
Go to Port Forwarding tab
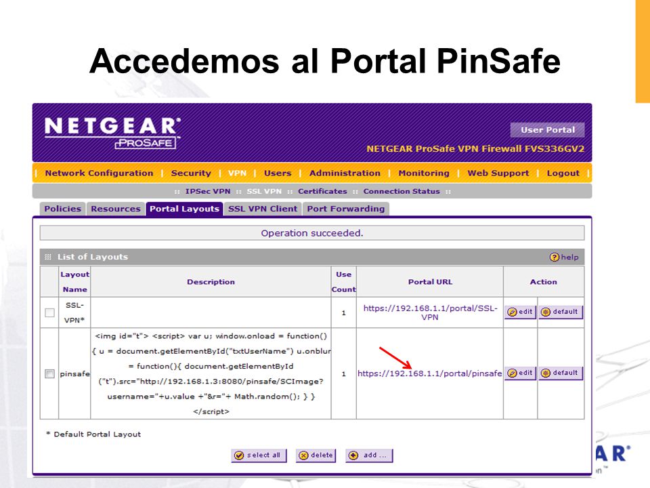(346, 209)
